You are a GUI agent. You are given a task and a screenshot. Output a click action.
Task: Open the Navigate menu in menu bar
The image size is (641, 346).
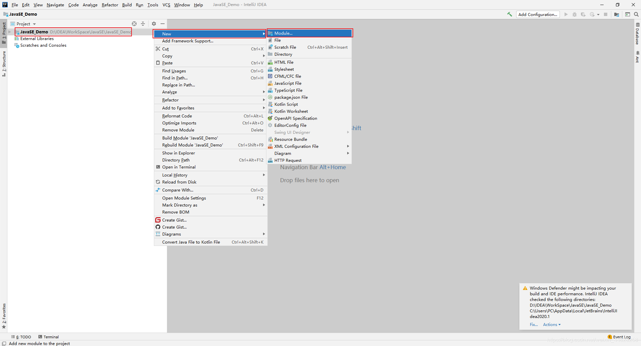click(x=55, y=5)
